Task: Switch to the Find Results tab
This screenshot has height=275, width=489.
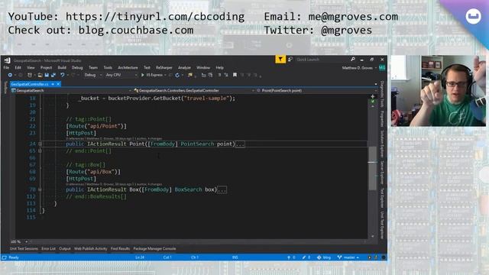Action: pyautogui.click(x=120, y=249)
